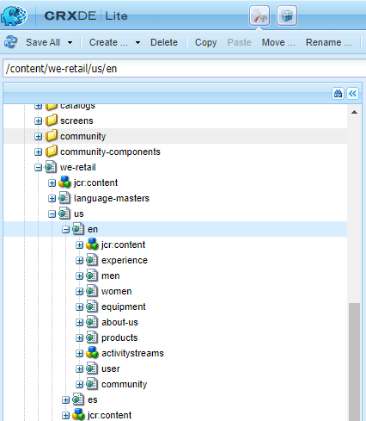Collapse the we-retail node
The image size is (366, 421).
(38, 168)
